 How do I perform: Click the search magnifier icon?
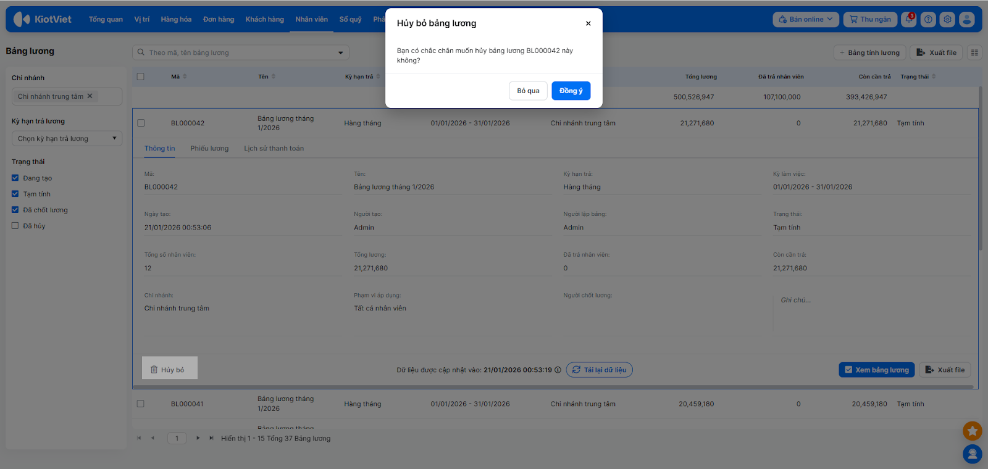(141, 52)
